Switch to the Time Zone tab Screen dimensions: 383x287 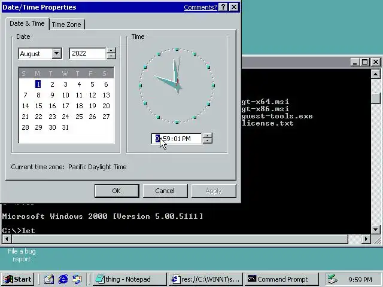point(66,25)
